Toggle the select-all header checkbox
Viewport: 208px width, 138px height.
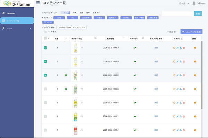click(45, 38)
